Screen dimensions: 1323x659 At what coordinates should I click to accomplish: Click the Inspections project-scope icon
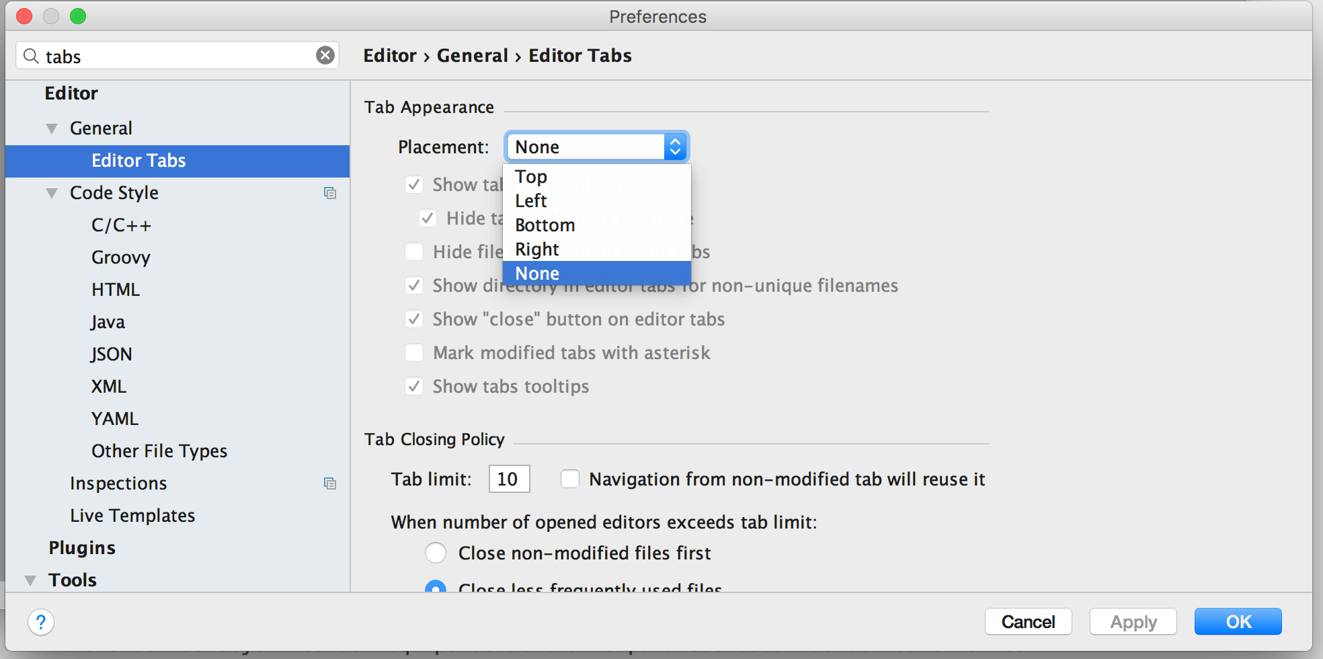[x=329, y=483]
